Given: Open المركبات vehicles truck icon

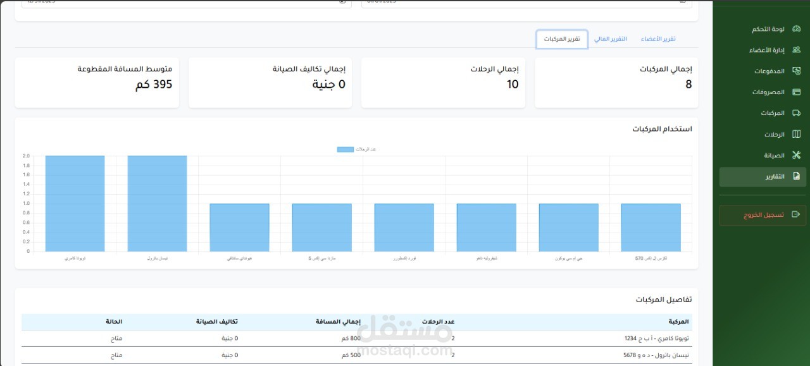Looking at the screenshot, I should (797, 113).
